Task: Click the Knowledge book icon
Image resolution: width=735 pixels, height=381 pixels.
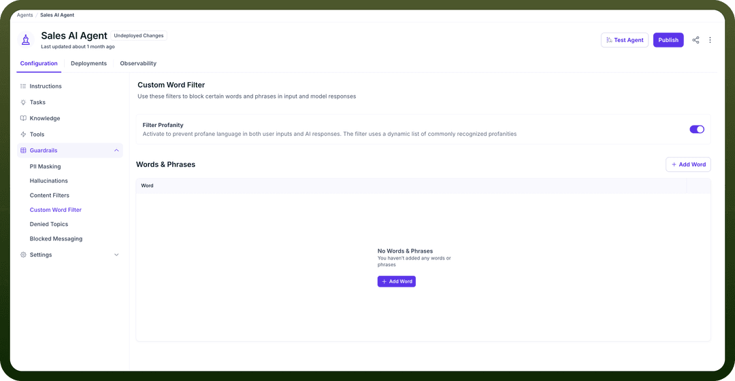Action: point(23,118)
